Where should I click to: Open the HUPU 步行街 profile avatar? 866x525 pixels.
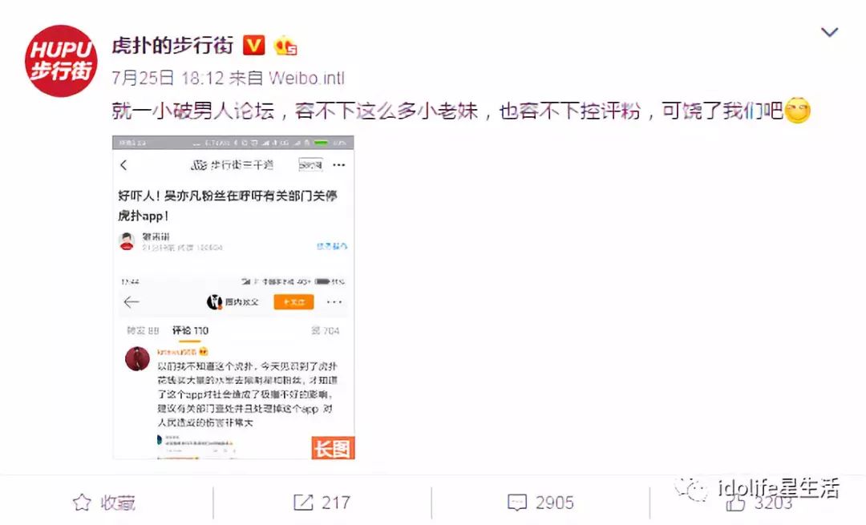pyautogui.click(x=61, y=61)
